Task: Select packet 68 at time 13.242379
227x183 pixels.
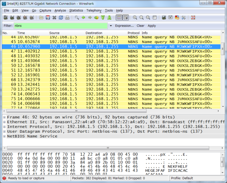Action: click(111, 80)
